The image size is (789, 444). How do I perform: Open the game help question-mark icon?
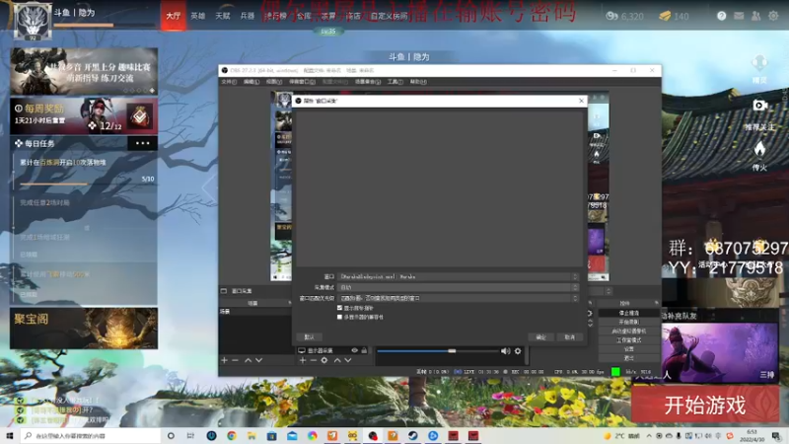tap(721, 16)
